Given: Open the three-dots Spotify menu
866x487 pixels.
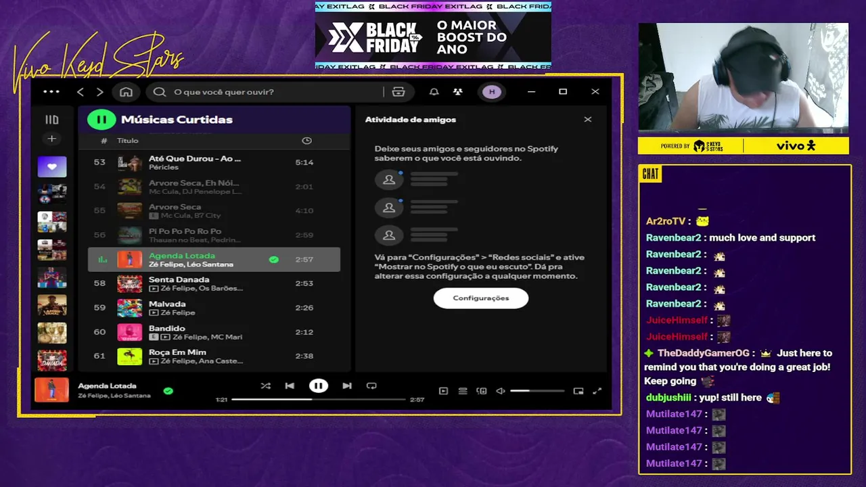Looking at the screenshot, I should tap(51, 92).
